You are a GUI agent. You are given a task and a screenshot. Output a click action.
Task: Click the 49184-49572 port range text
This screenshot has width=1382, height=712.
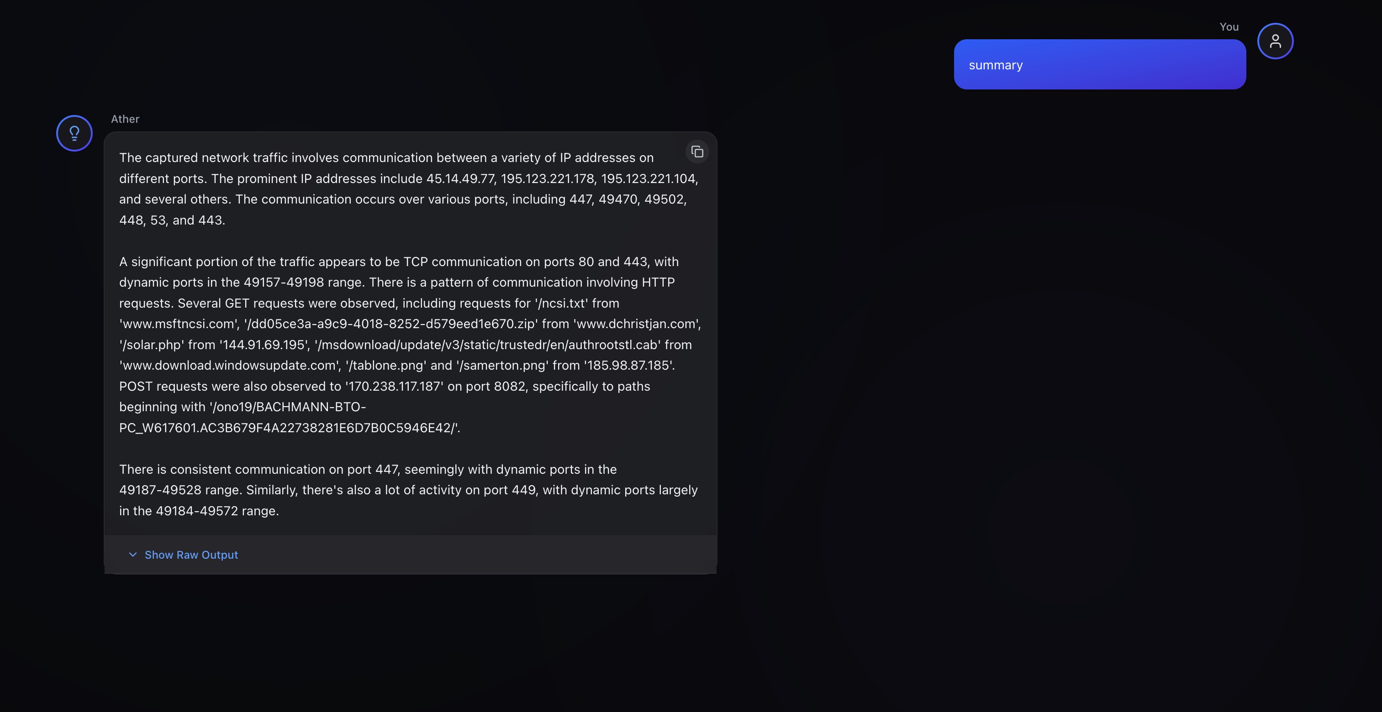pos(197,511)
